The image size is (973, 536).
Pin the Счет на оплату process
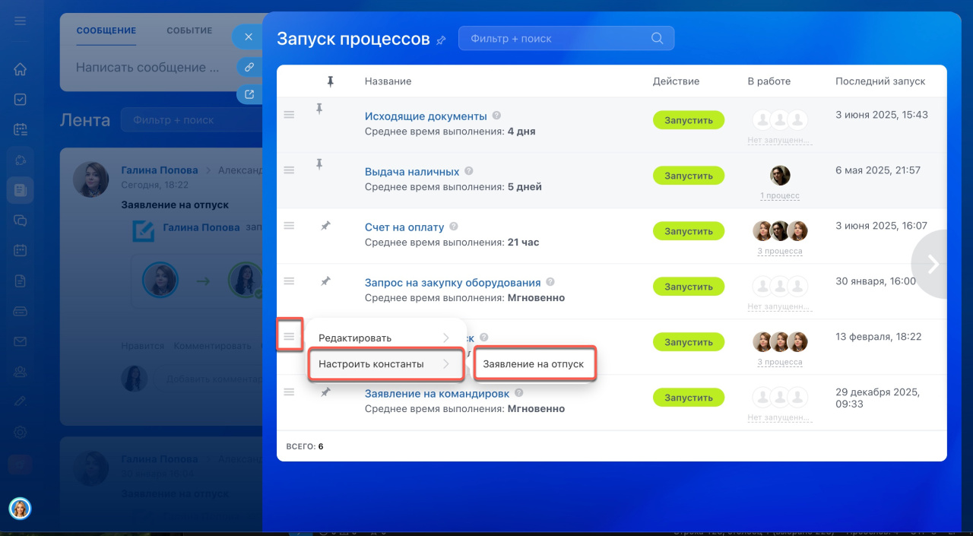(325, 226)
